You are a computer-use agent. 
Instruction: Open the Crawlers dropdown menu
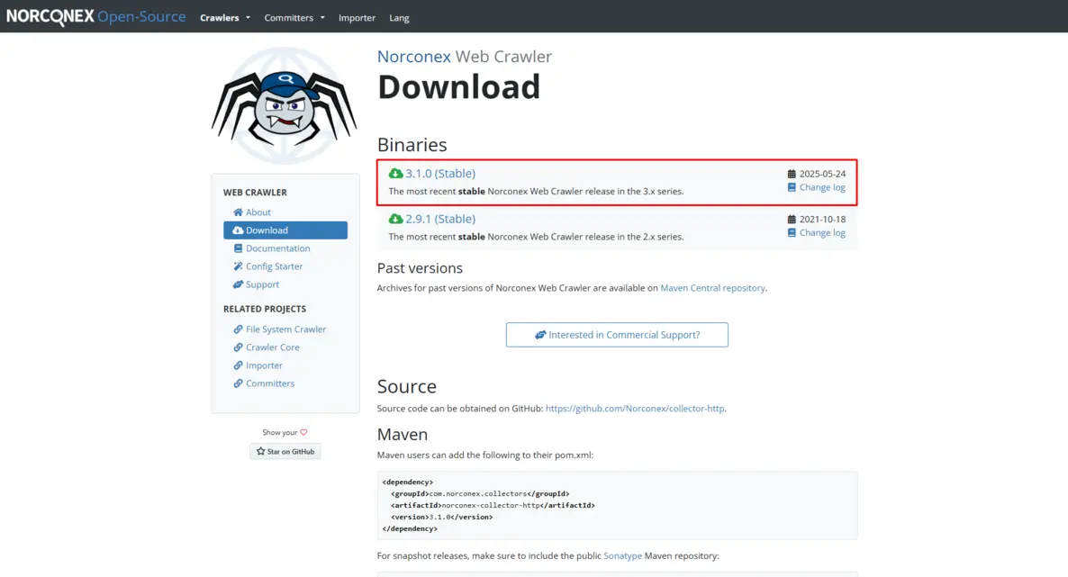[225, 18]
